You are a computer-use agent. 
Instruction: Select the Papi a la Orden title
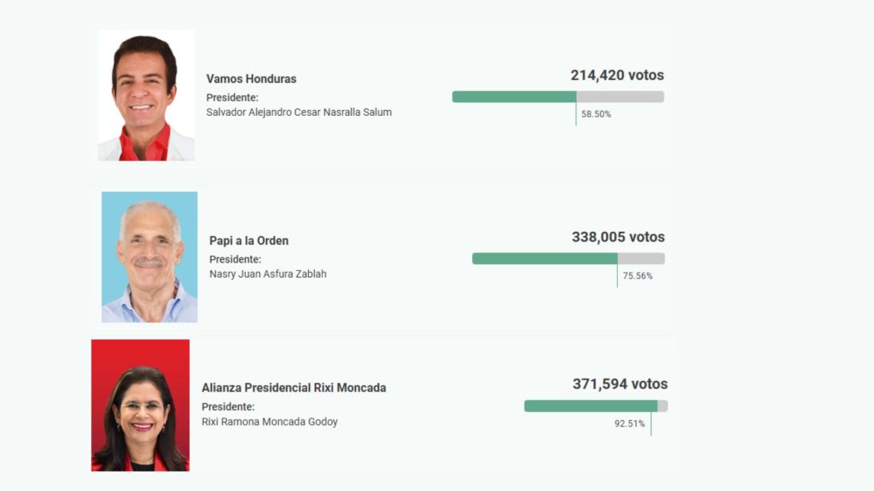(x=248, y=240)
